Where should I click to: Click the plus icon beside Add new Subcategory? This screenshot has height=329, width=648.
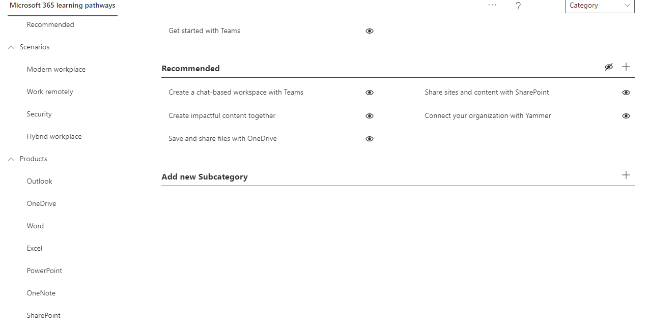click(x=626, y=175)
